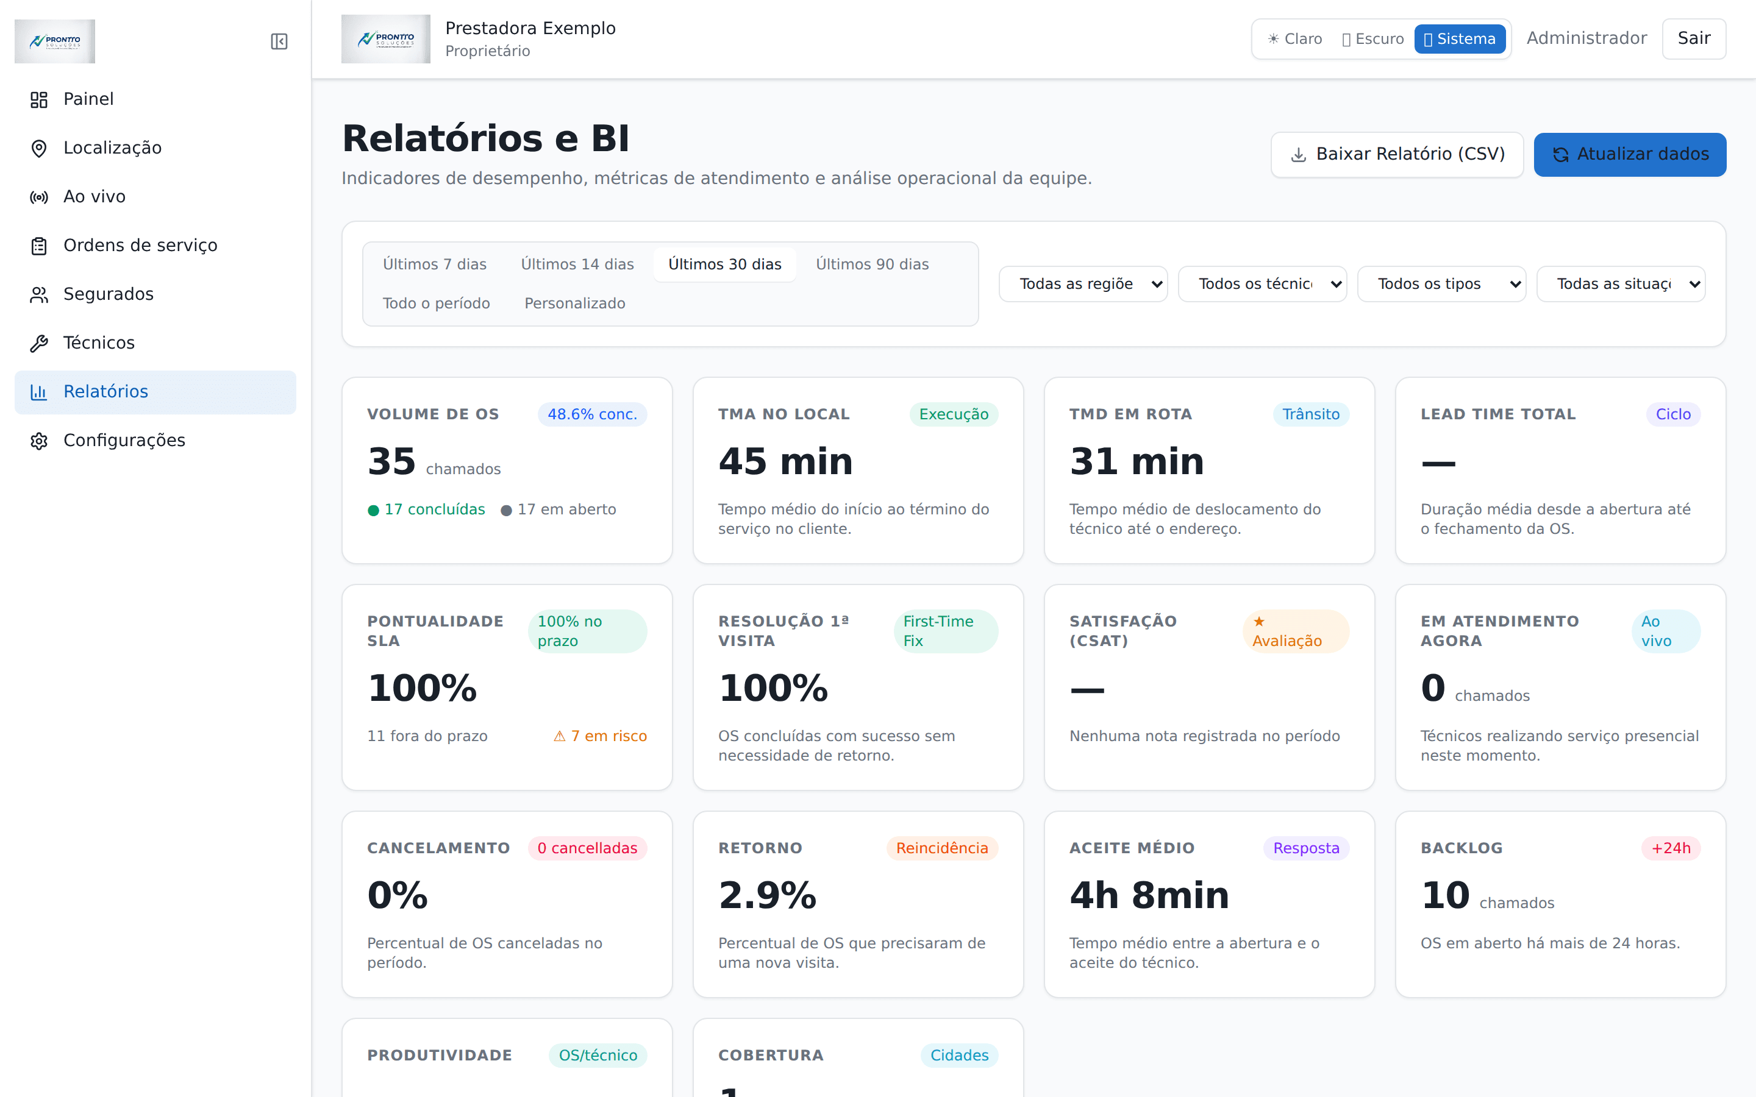Choose the Personalizado period option

point(575,304)
